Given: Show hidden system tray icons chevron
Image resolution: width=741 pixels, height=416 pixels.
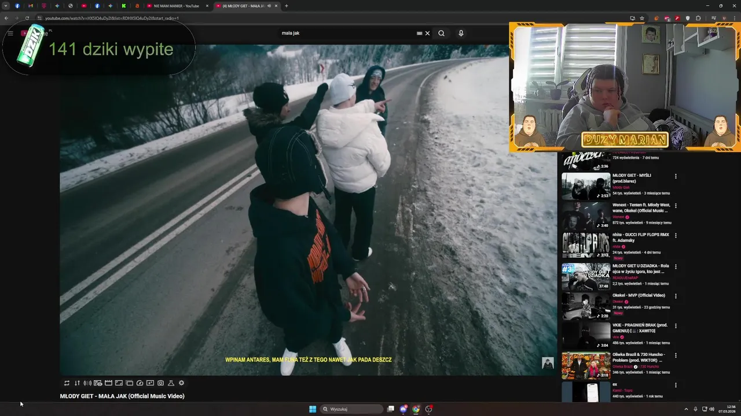Looking at the screenshot, I should coord(687,409).
